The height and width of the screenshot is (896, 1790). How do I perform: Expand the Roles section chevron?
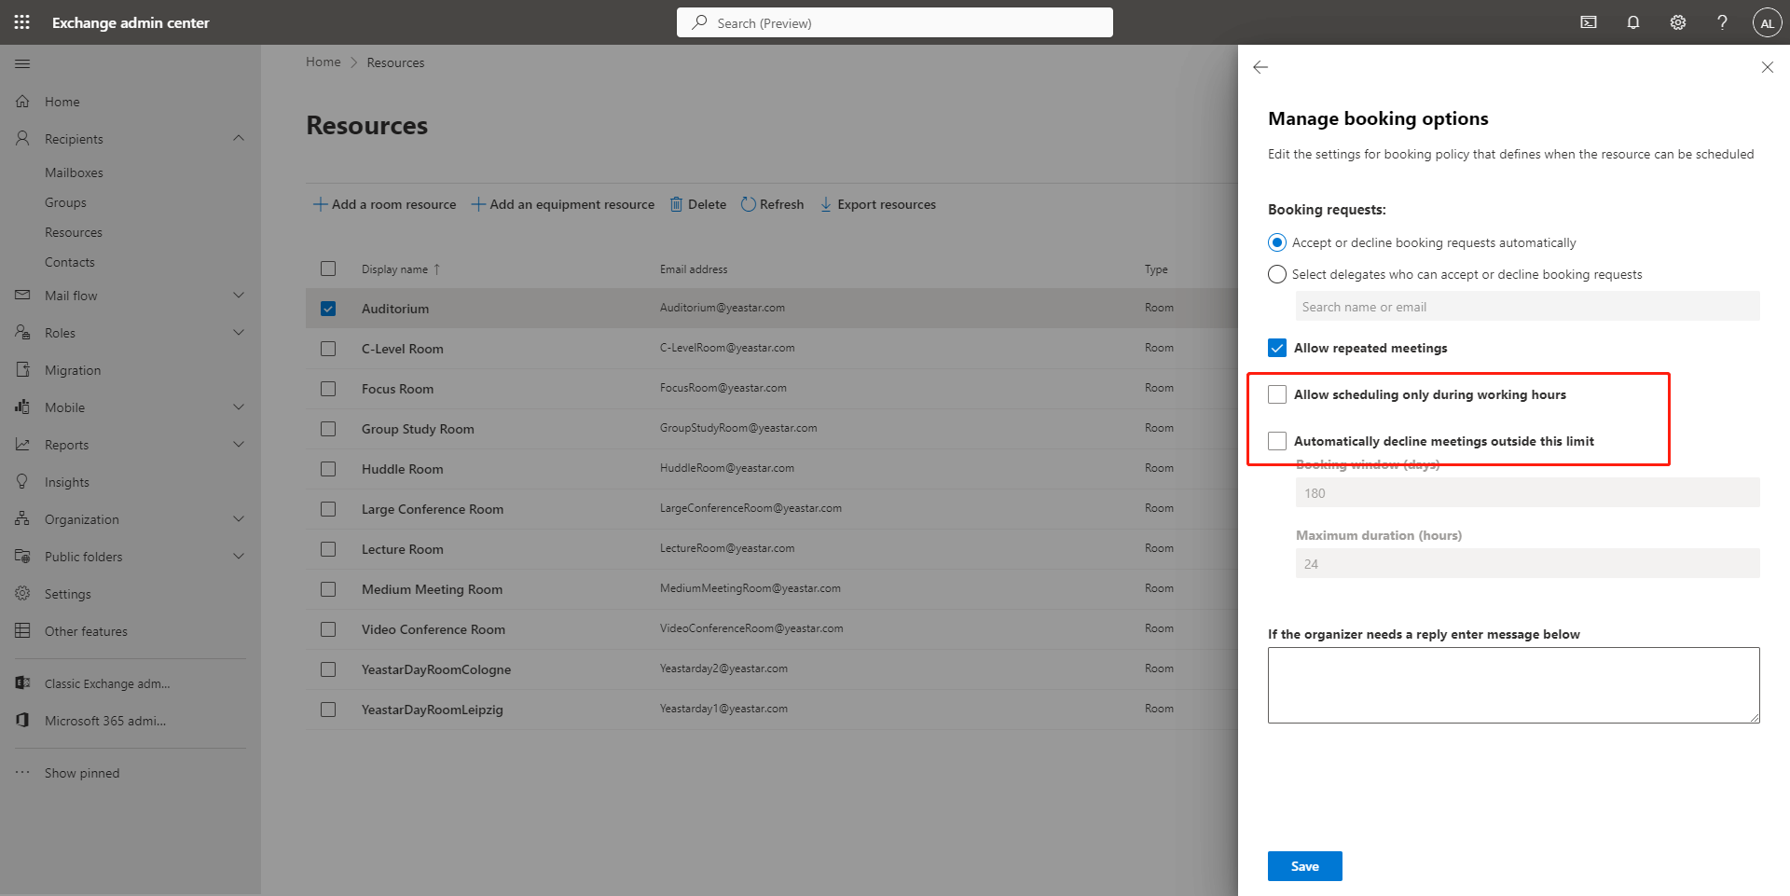(x=239, y=332)
